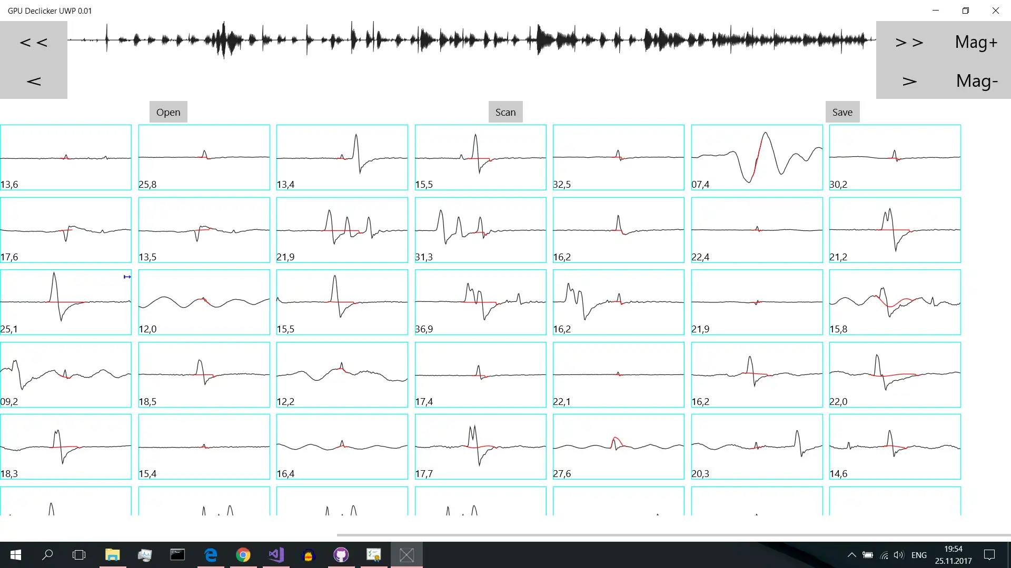Decrease magnification with Mag-

click(976, 81)
